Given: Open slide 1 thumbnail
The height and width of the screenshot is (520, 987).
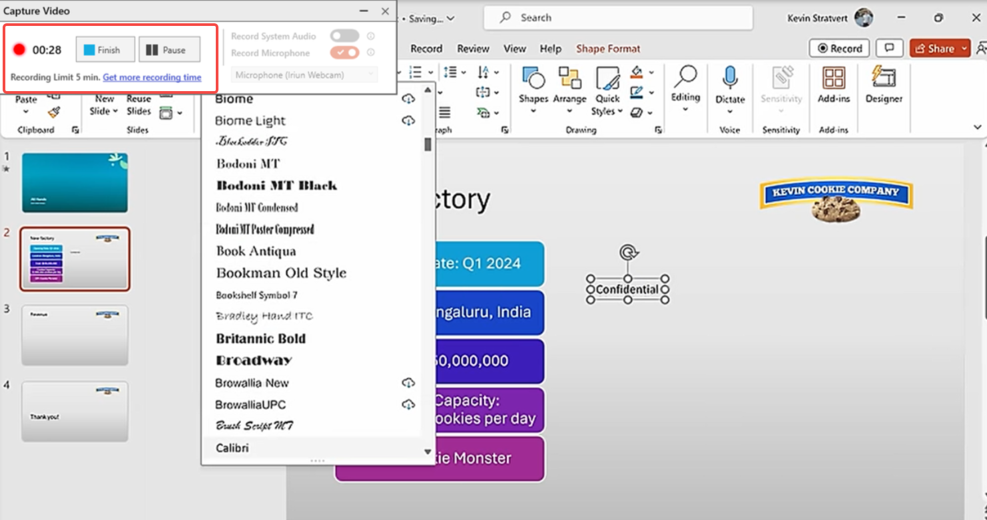Looking at the screenshot, I should click(x=75, y=183).
